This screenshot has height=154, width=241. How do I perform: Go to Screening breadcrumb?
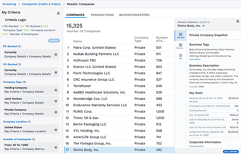pyautogui.click(x=9, y=4)
